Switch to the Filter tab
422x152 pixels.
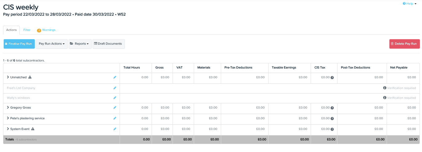(x=27, y=30)
